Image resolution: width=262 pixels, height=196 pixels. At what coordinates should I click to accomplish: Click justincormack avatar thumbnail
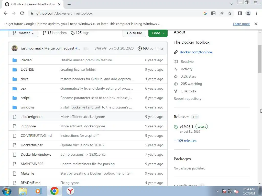click(x=15, y=48)
